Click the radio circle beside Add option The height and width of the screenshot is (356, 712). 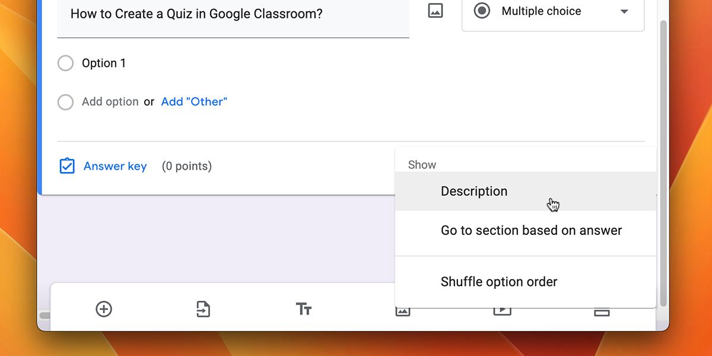(65, 102)
